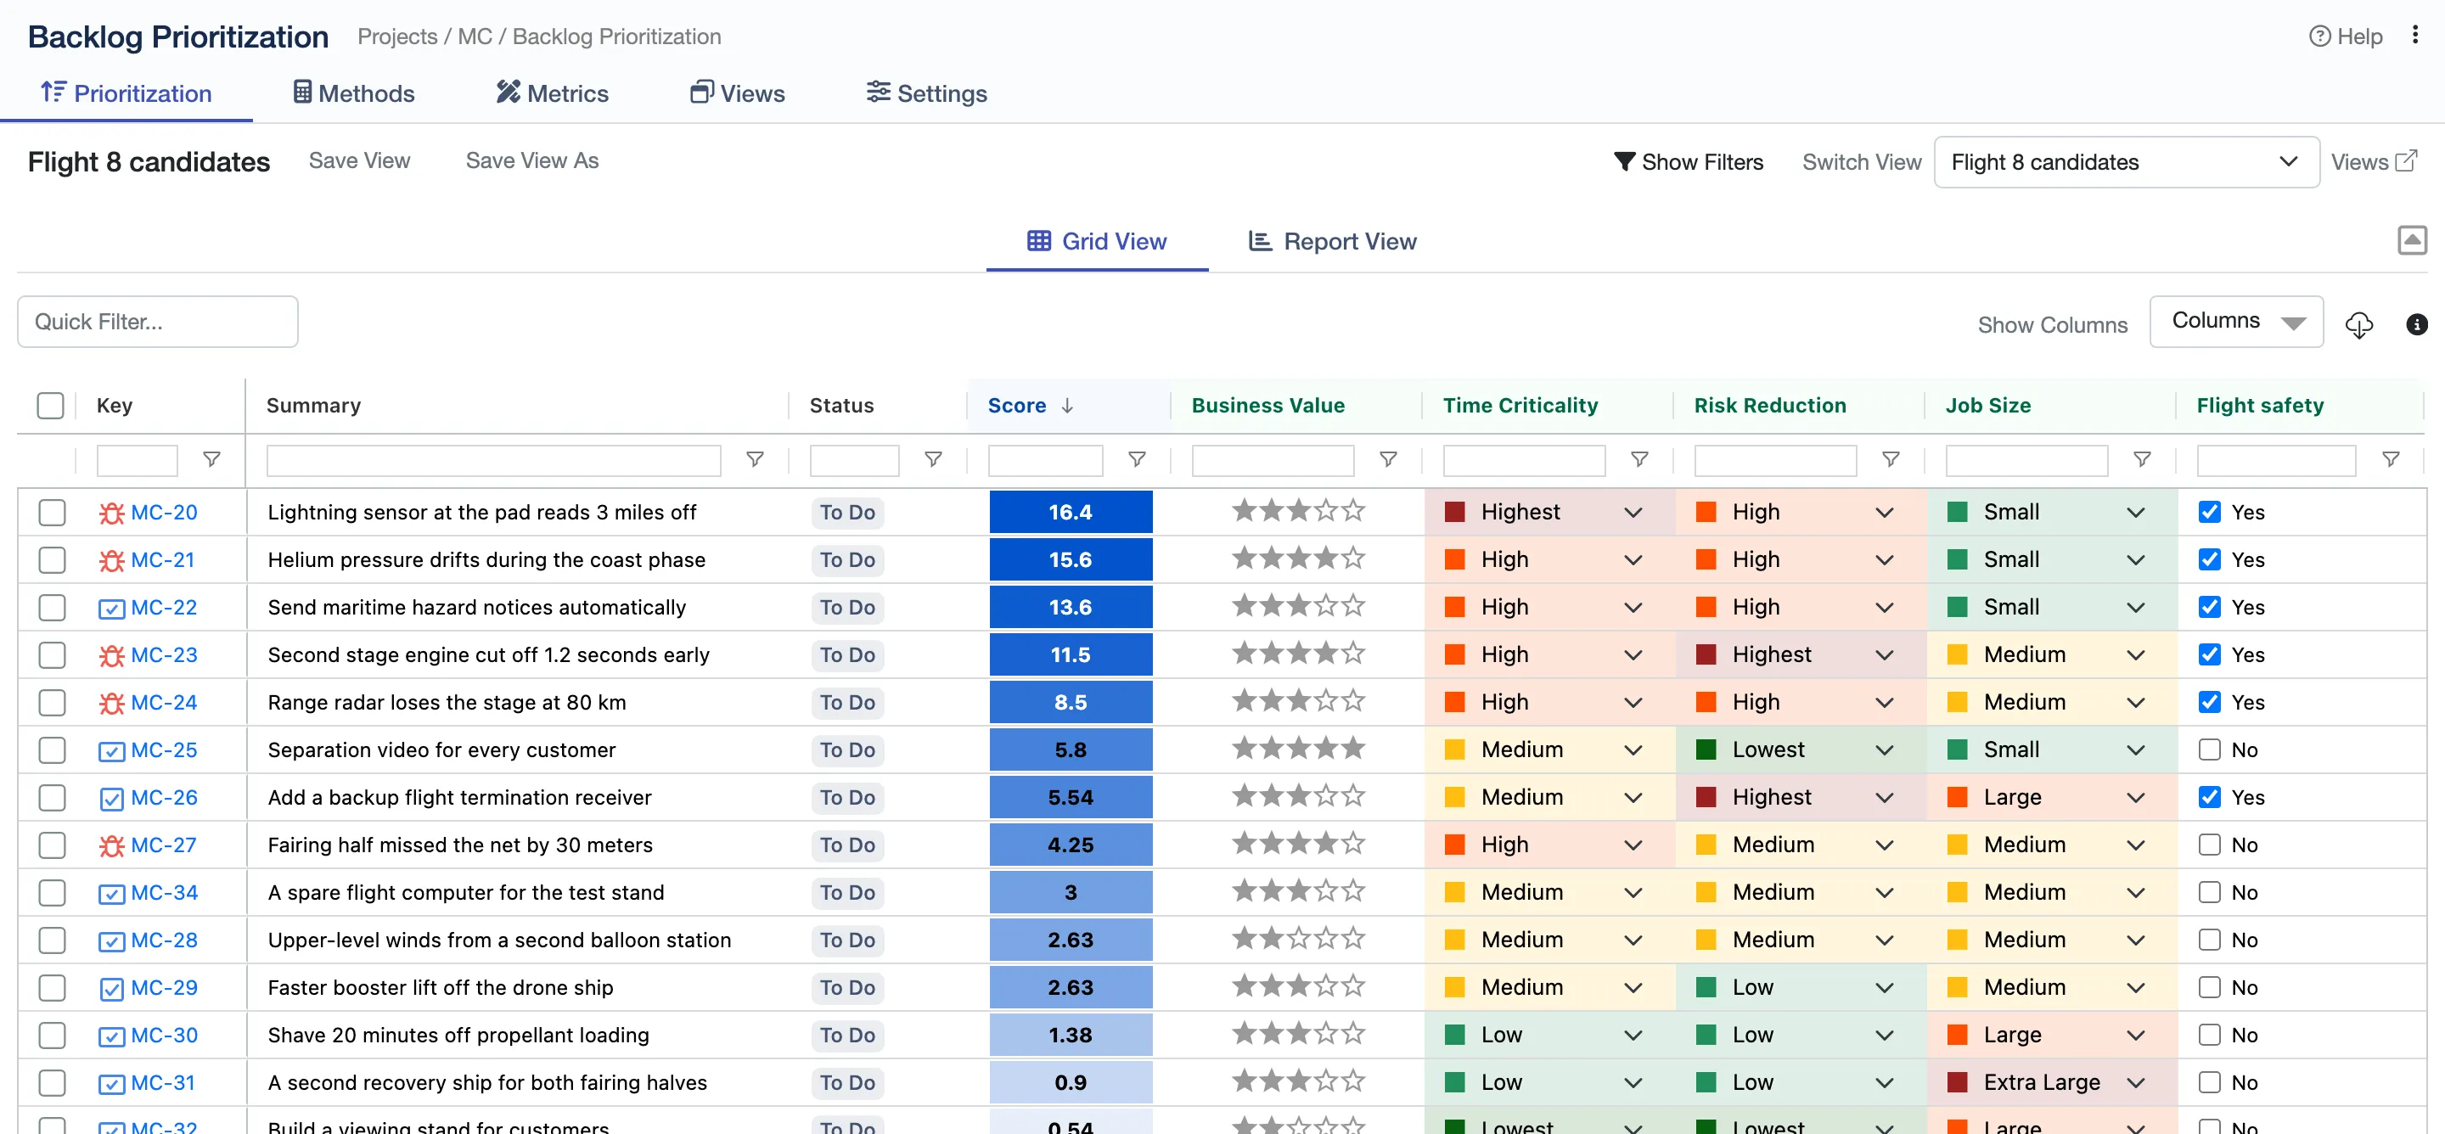Open the info icon next to Columns
Screen dimensions: 2445x1134
click(x=2416, y=324)
